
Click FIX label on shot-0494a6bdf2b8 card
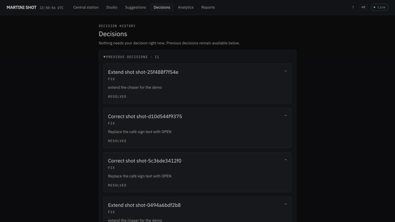(x=111, y=212)
